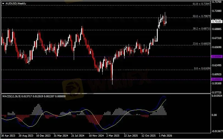The width and height of the screenshot is (223, 139).
Task: Click the 2 Mar 2025 date label
Action: (x=113, y=136)
